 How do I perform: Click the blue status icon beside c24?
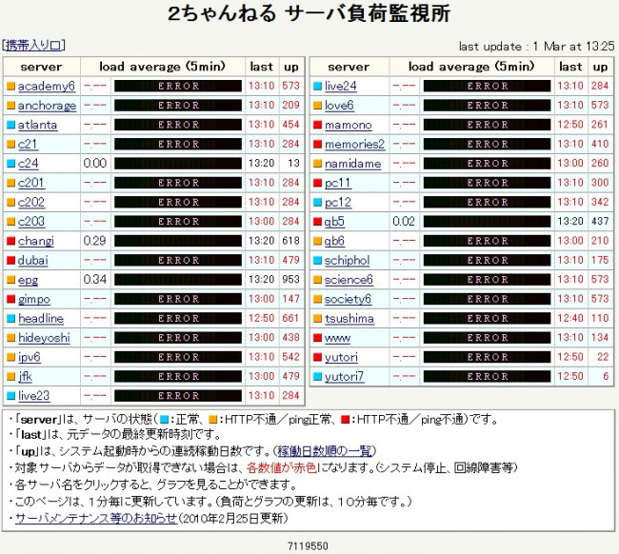click(x=11, y=164)
